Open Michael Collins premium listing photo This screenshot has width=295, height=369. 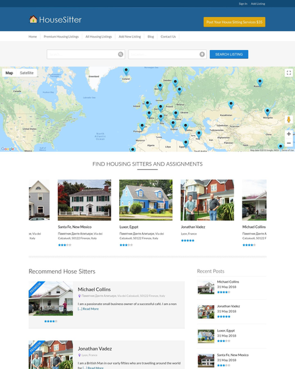(51, 298)
